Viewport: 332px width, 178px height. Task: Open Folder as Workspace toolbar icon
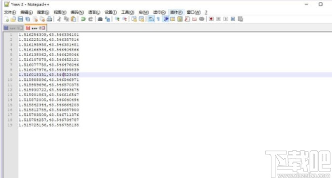[194, 19]
